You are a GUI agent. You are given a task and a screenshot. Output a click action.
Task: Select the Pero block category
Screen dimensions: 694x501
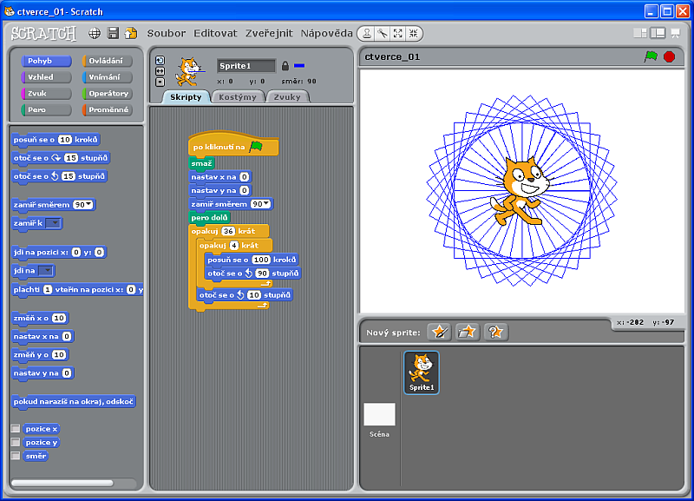(x=46, y=110)
